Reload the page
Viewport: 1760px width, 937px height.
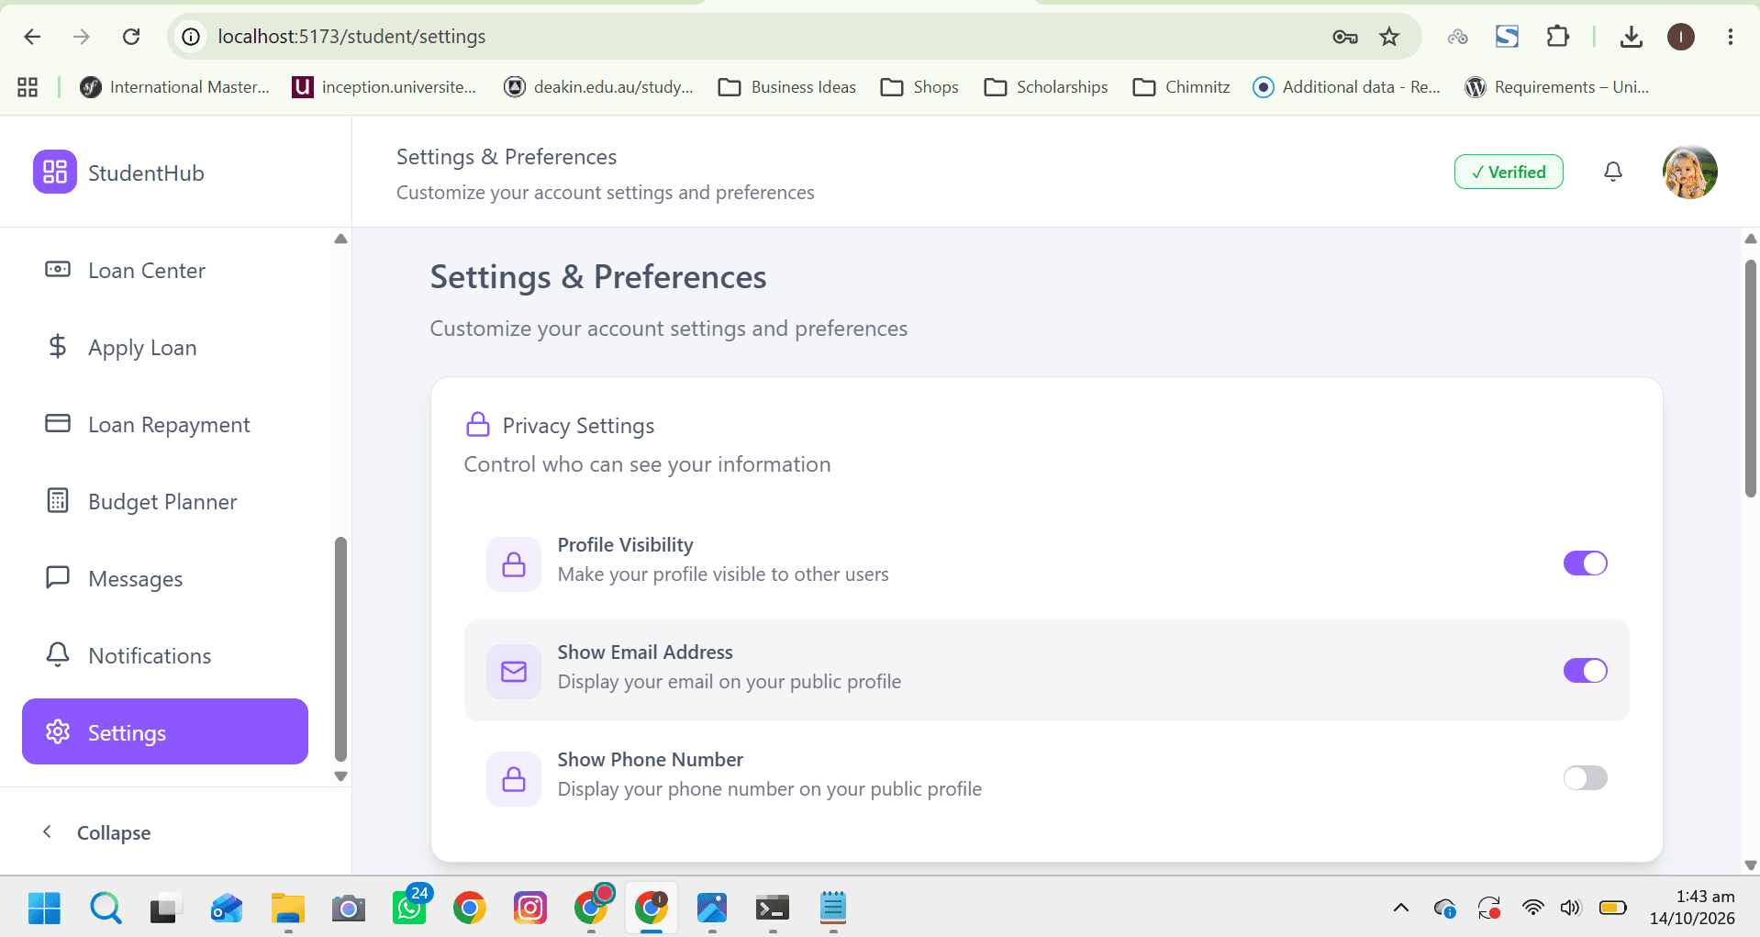[x=131, y=37]
